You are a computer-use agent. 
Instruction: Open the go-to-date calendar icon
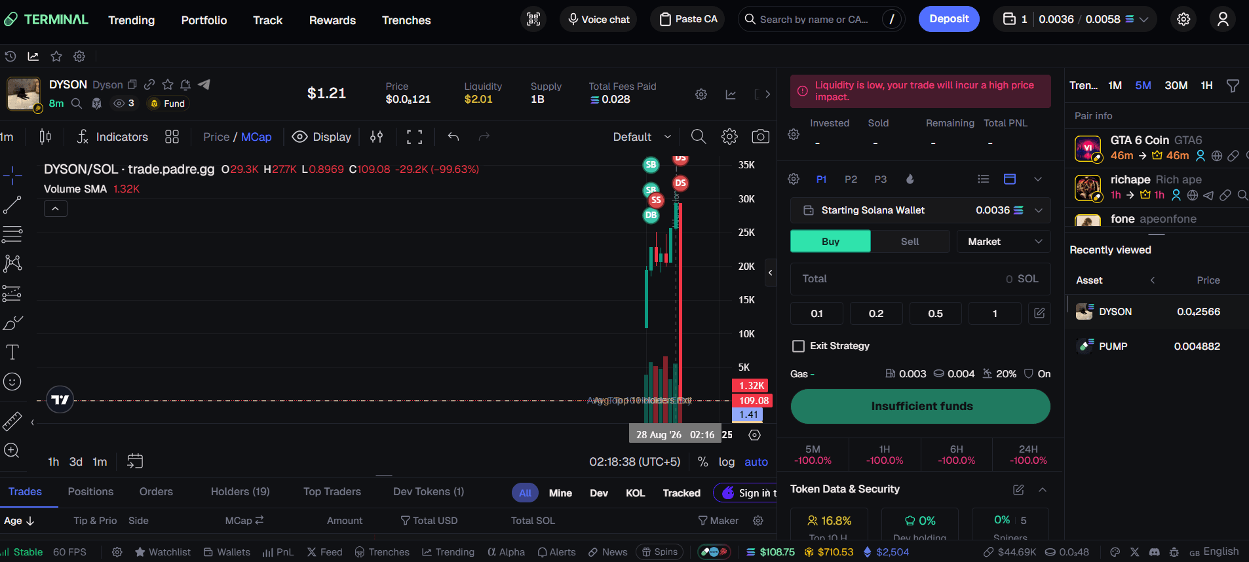tap(135, 461)
